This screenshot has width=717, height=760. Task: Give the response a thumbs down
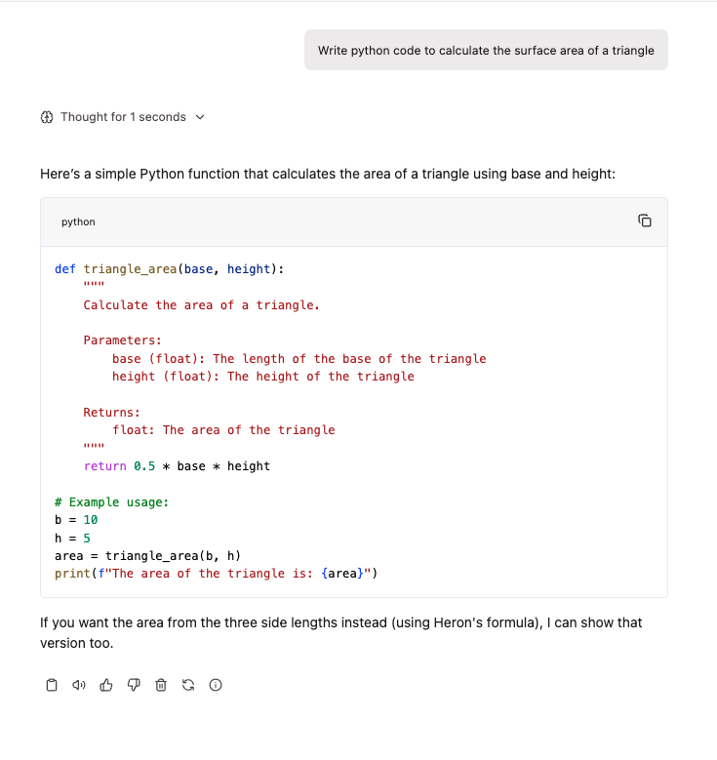point(134,686)
